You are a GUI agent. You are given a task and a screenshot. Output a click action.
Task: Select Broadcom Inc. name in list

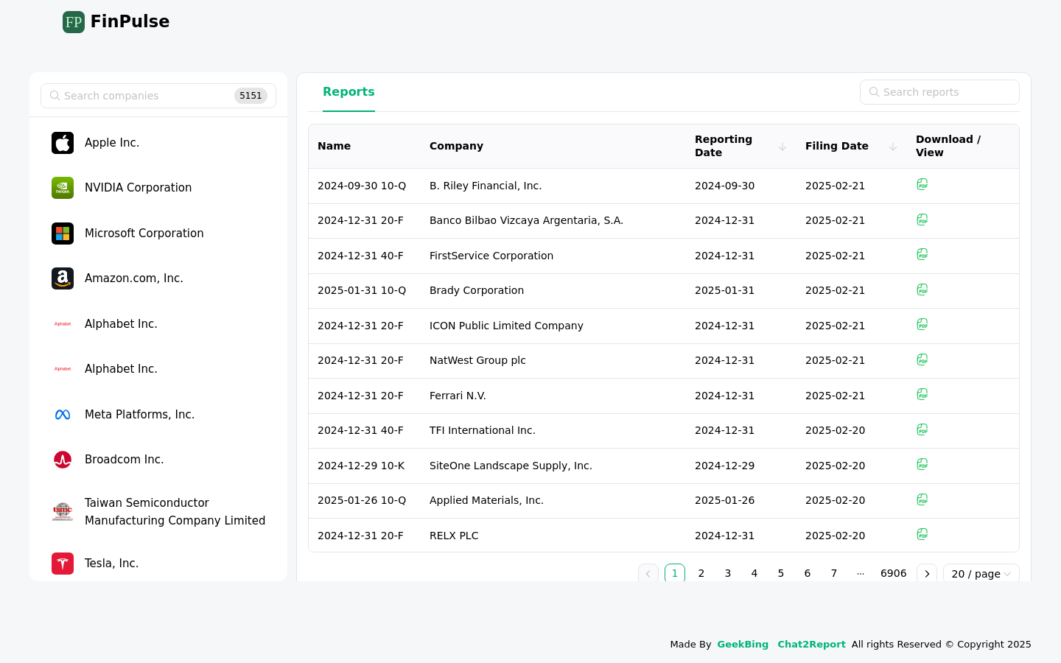tap(125, 460)
